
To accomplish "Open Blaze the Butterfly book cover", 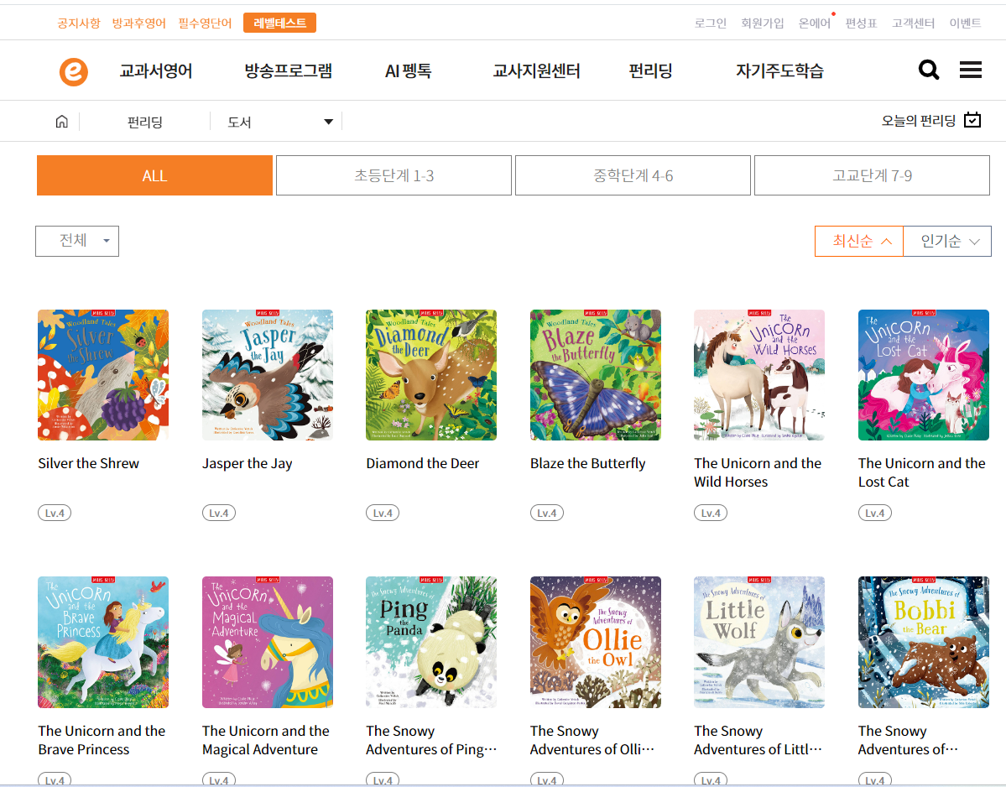I will [596, 375].
